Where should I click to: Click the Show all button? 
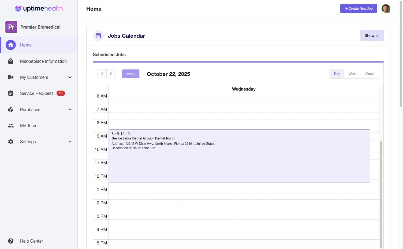coord(372,36)
